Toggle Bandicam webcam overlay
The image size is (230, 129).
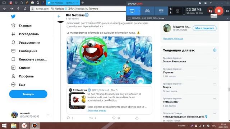coord(178,11)
